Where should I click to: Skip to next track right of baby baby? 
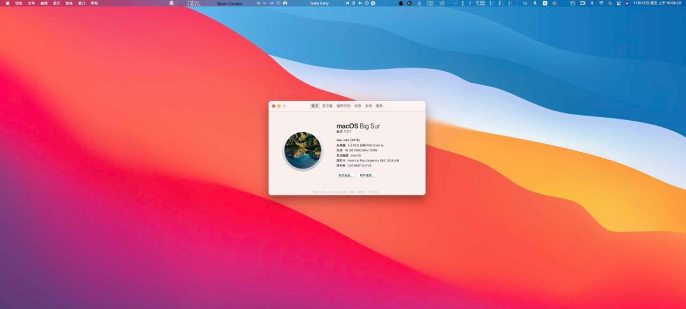click(360, 3)
